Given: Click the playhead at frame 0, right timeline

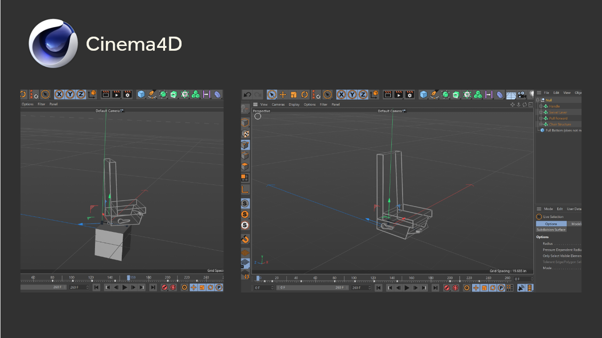Looking at the screenshot, I should tap(258, 278).
